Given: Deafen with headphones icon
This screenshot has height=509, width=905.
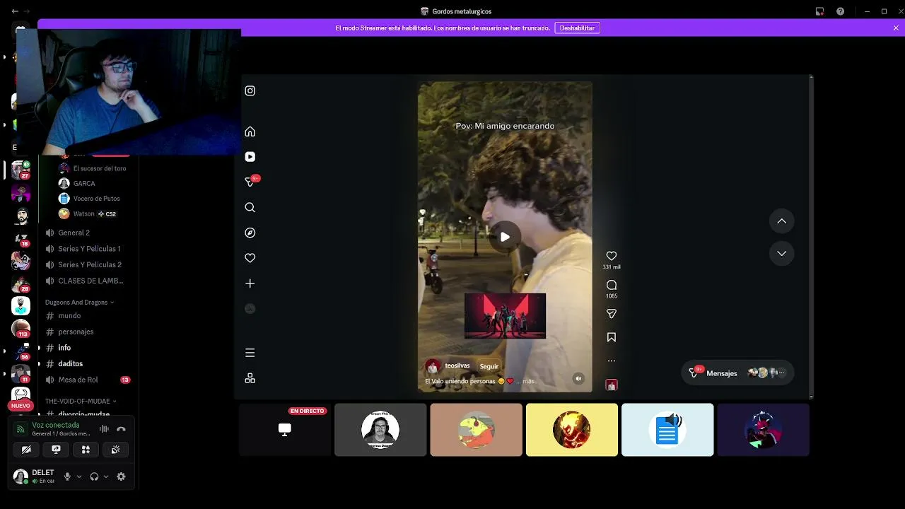Looking at the screenshot, I should click(94, 476).
